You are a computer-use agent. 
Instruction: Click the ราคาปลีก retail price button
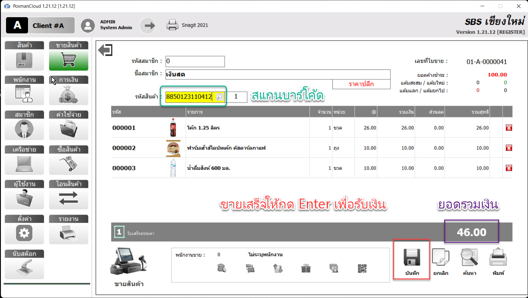pyautogui.click(x=361, y=84)
